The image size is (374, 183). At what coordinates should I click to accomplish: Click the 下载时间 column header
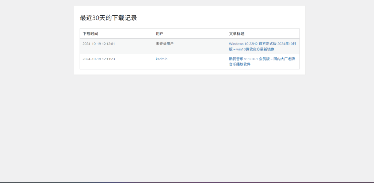tap(90, 34)
